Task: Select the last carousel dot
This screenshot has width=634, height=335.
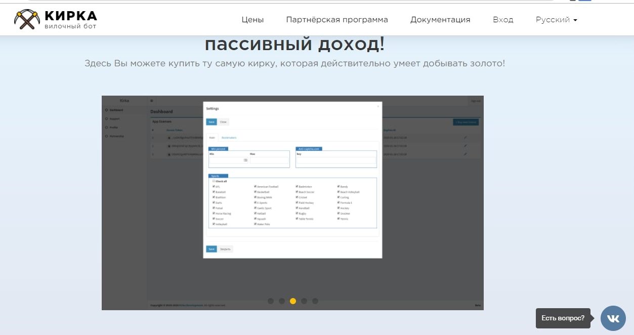Action: (x=315, y=301)
